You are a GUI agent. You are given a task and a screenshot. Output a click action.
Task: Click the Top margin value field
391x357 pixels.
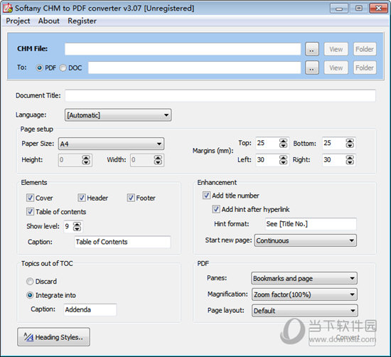click(x=267, y=143)
